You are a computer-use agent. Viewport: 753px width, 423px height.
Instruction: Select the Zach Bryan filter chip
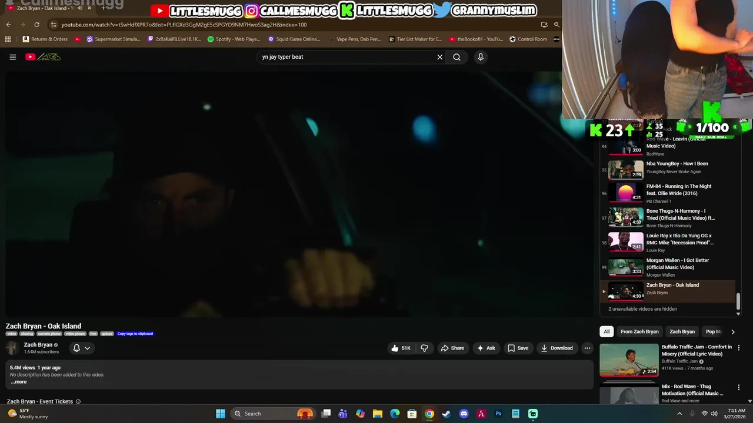click(682, 331)
